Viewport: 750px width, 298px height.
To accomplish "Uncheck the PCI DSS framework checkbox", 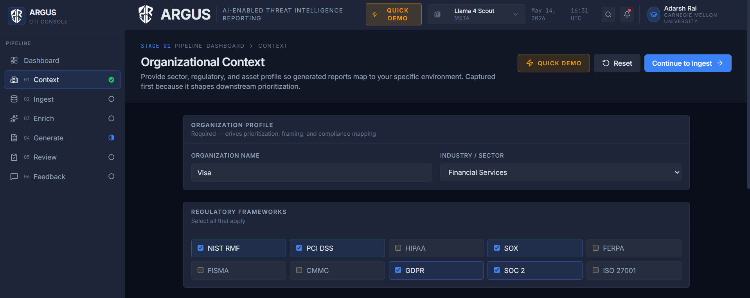I will (x=299, y=248).
